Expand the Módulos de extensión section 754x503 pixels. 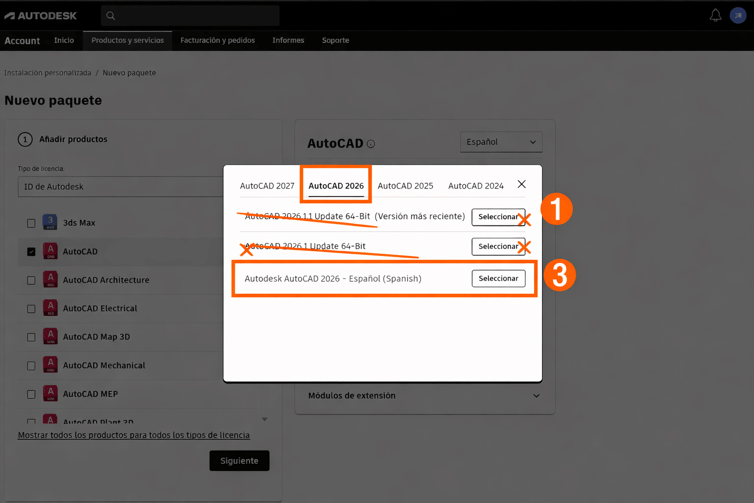(536, 395)
